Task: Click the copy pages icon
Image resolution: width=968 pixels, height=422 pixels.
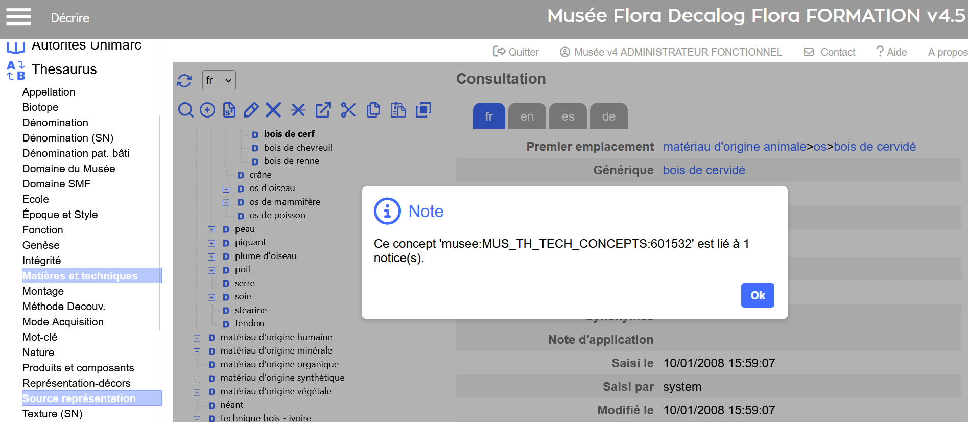Action: click(x=373, y=110)
